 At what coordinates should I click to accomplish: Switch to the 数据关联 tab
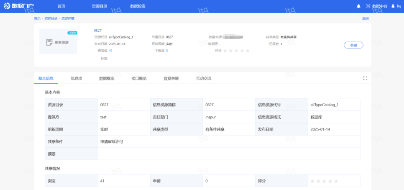point(171,78)
